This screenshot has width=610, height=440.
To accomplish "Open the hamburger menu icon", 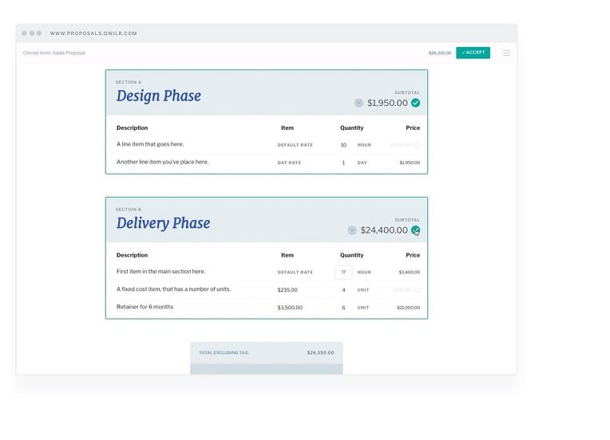I will [x=506, y=53].
